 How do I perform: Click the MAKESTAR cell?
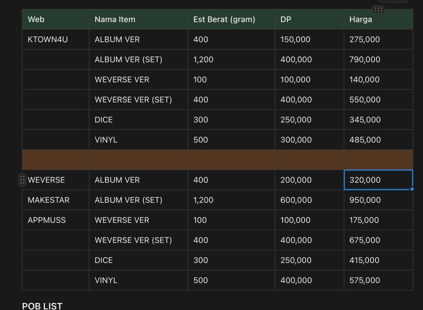coord(56,200)
